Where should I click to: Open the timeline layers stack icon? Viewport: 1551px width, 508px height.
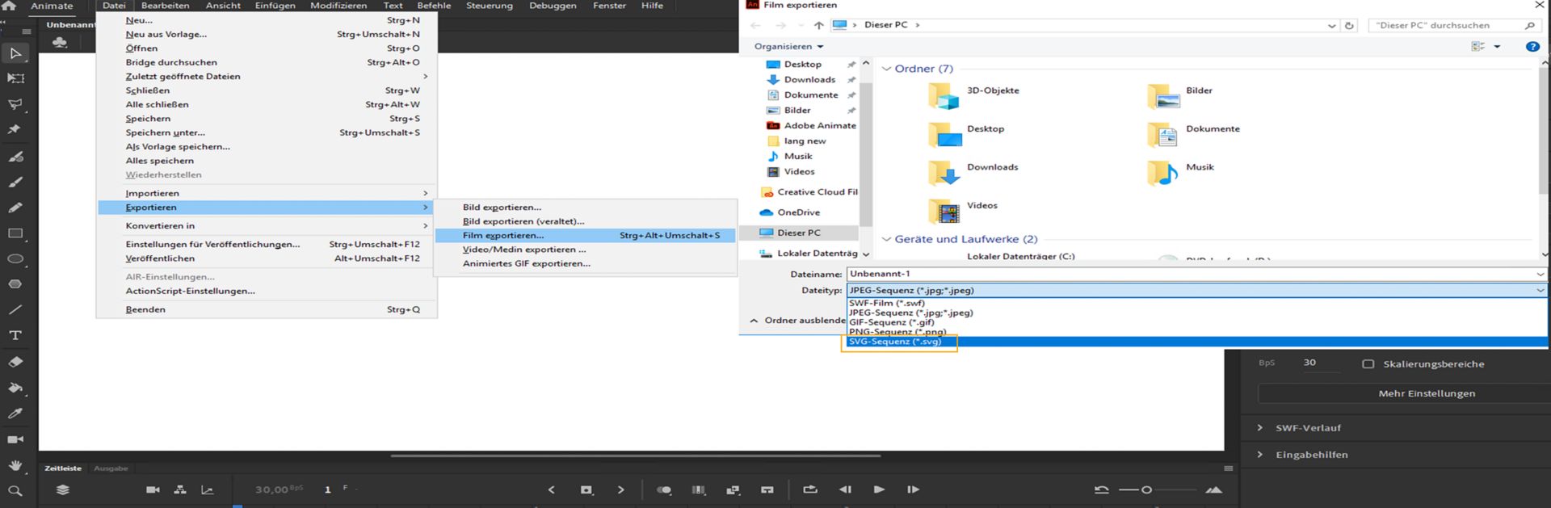pyautogui.click(x=63, y=489)
